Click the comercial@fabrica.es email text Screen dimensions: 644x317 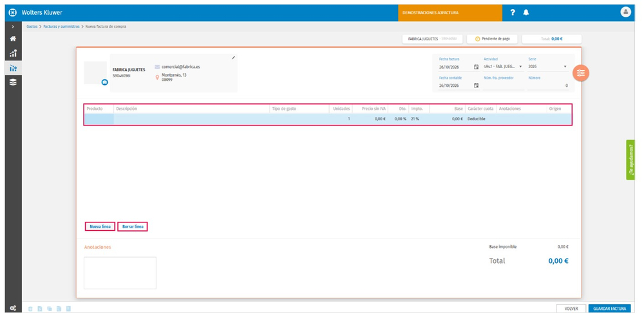pos(181,66)
